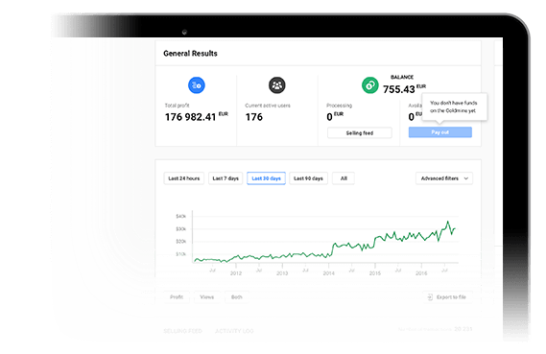The image size is (546, 354).
Task: Click the Export to file icon
Action: [430, 296]
